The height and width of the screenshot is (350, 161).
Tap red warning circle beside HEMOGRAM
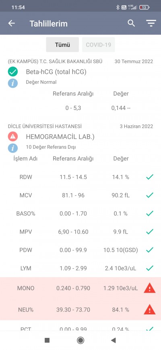click(13, 137)
